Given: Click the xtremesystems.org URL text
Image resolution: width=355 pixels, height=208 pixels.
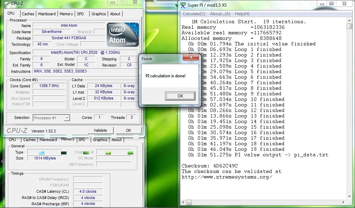Looking at the screenshot, I should pyautogui.click(x=227, y=177).
